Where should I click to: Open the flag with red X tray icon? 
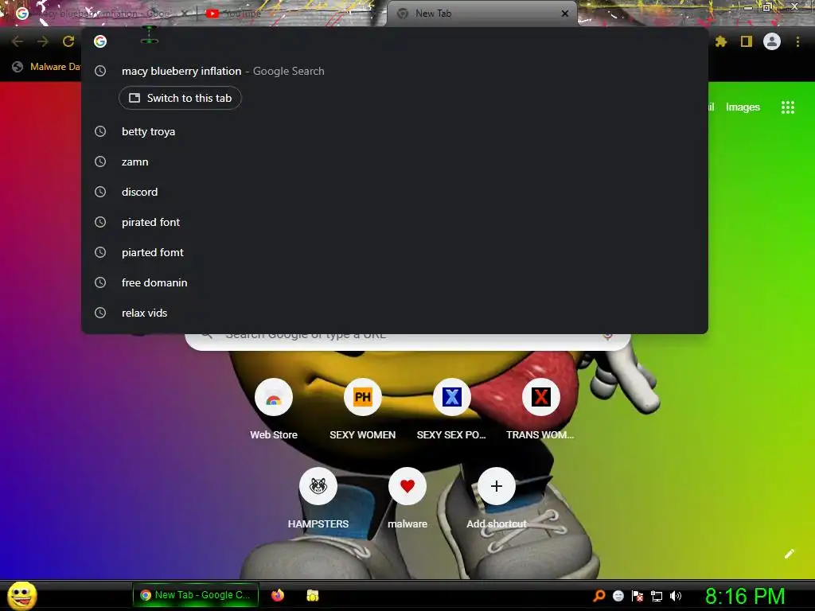638,596
